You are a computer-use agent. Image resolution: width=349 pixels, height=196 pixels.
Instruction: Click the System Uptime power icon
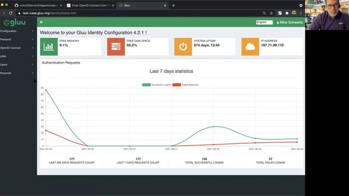(x=183, y=47)
